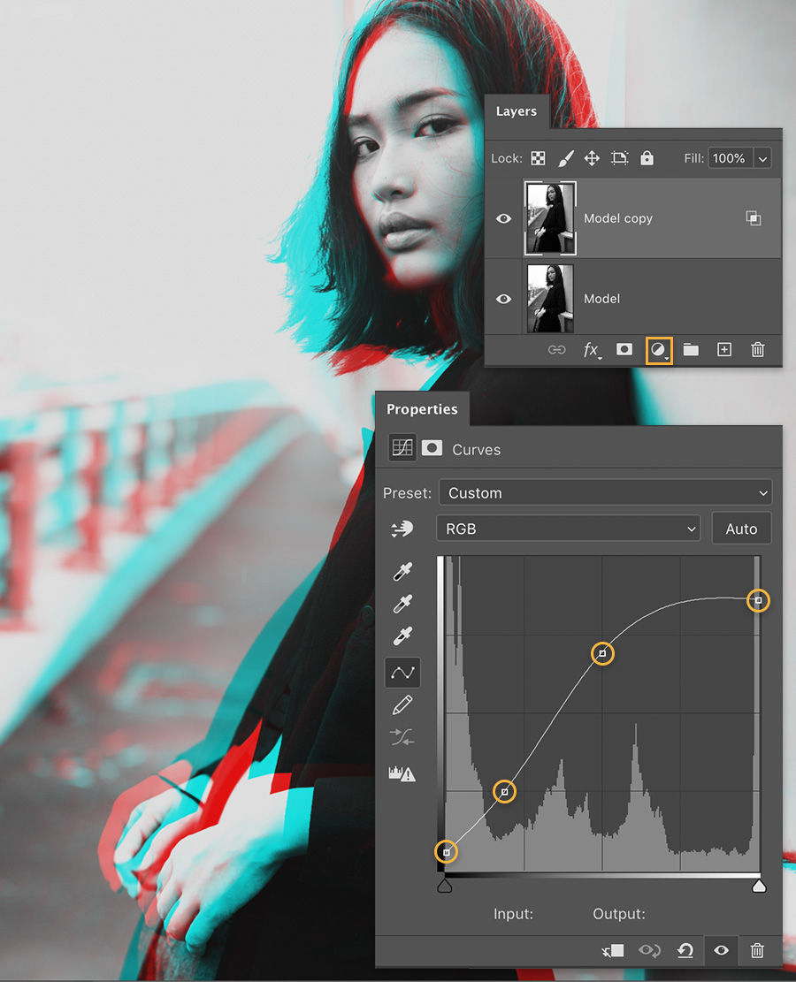The image size is (796, 982).
Task: Select the black point eyedropper
Action: pos(402,573)
